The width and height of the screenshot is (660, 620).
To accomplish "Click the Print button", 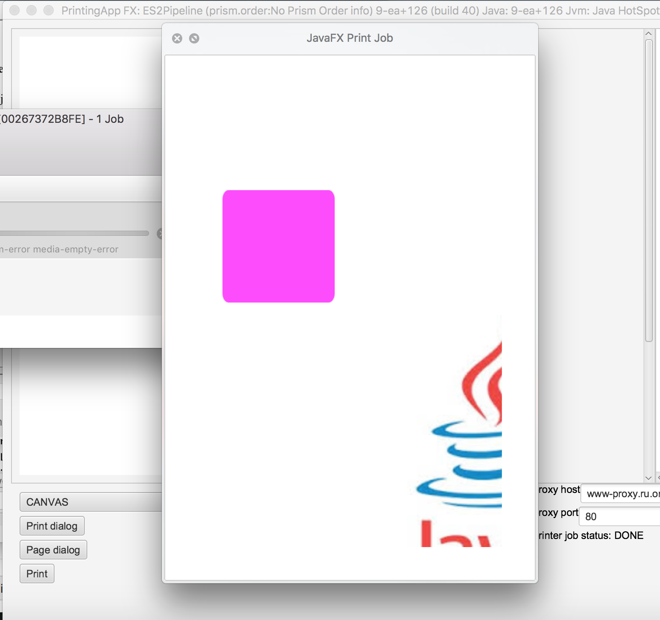I will coord(37,574).
